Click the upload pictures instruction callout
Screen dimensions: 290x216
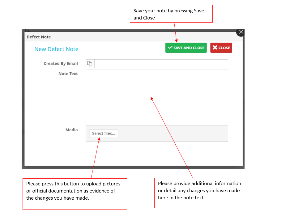(x=75, y=194)
